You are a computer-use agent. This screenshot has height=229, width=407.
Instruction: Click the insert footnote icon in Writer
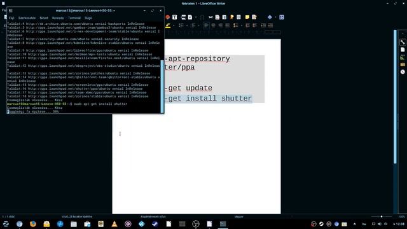[x=217, y=17]
